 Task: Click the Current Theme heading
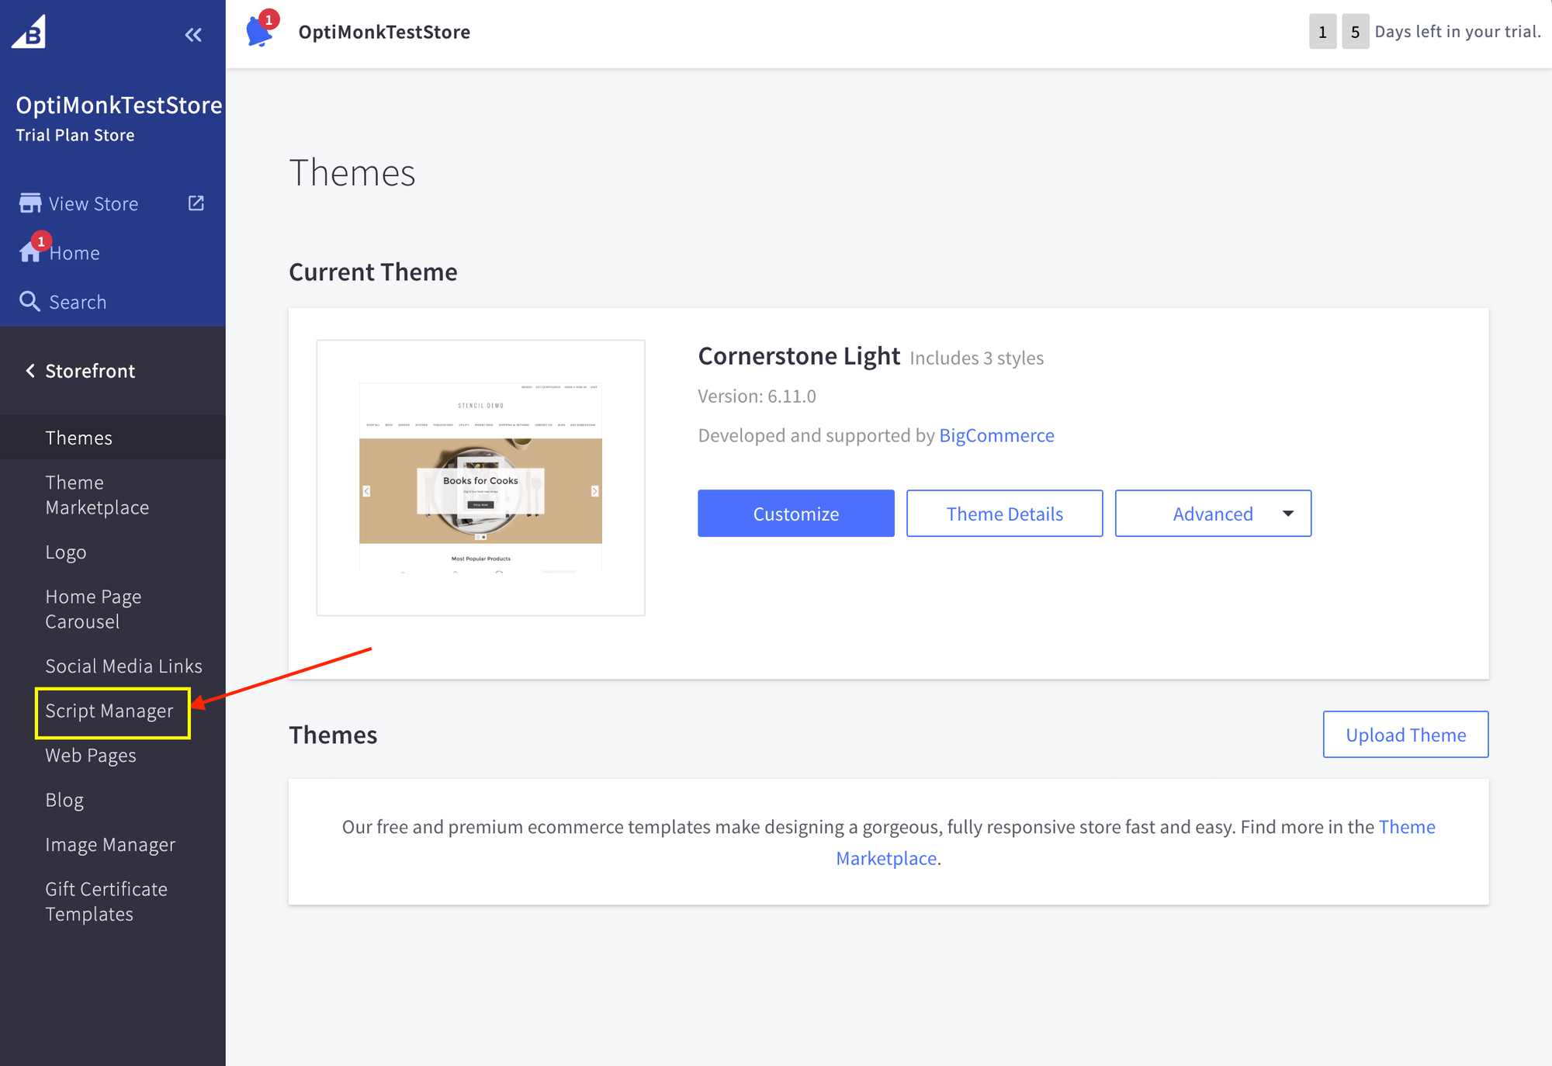[x=373, y=272]
